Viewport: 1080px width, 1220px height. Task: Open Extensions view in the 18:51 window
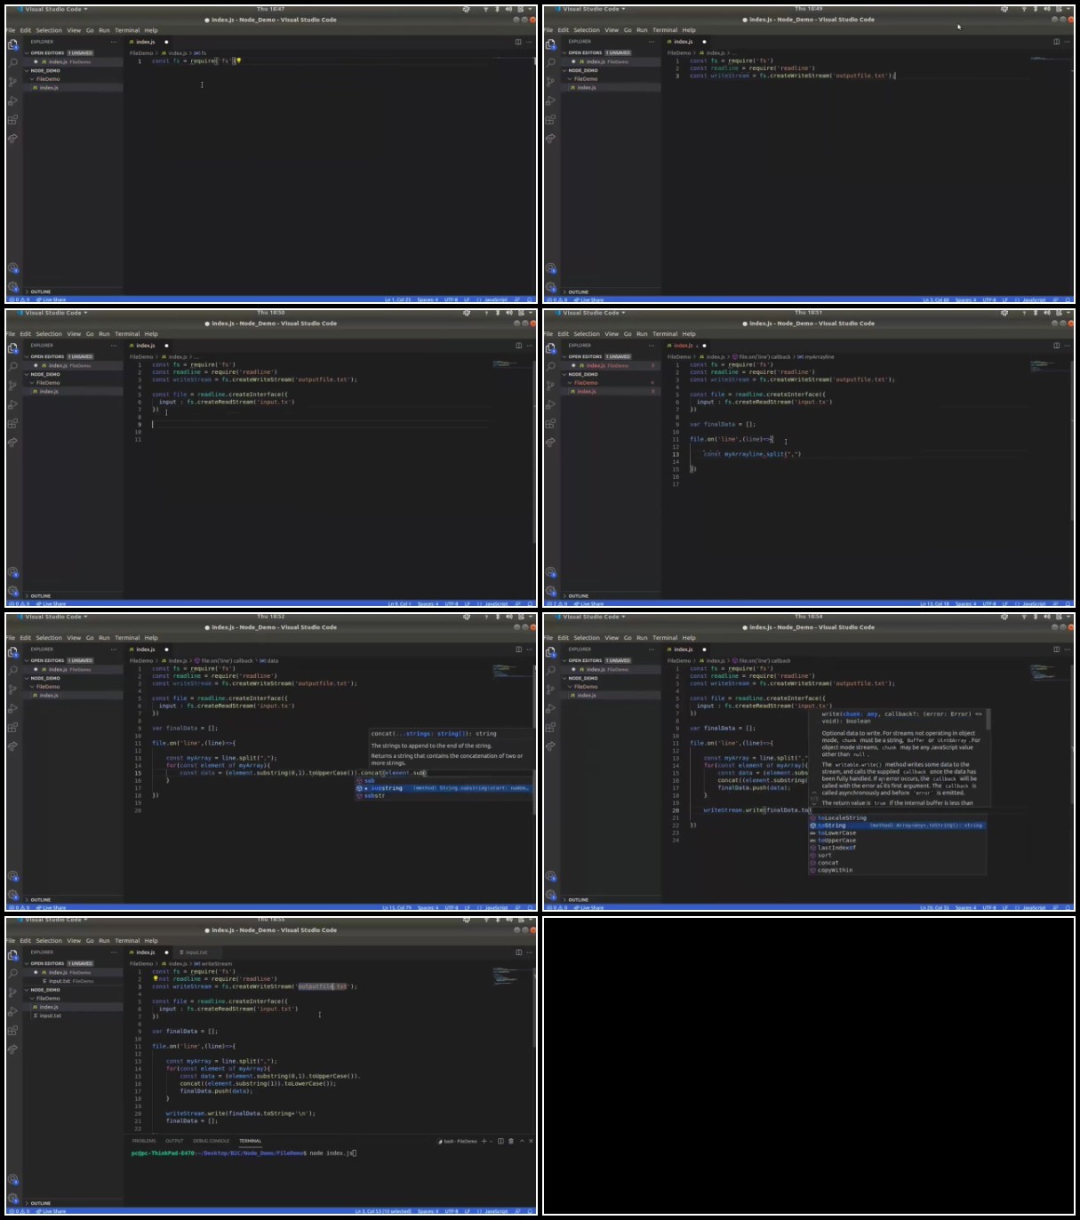pos(550,423)
